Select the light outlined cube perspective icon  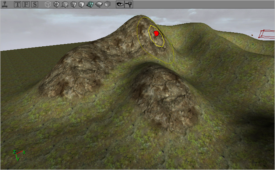click(48, 4)
